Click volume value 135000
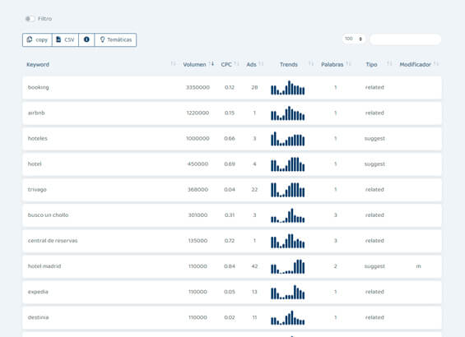Viewport: 465px width, 337px height. coord(198,241)
